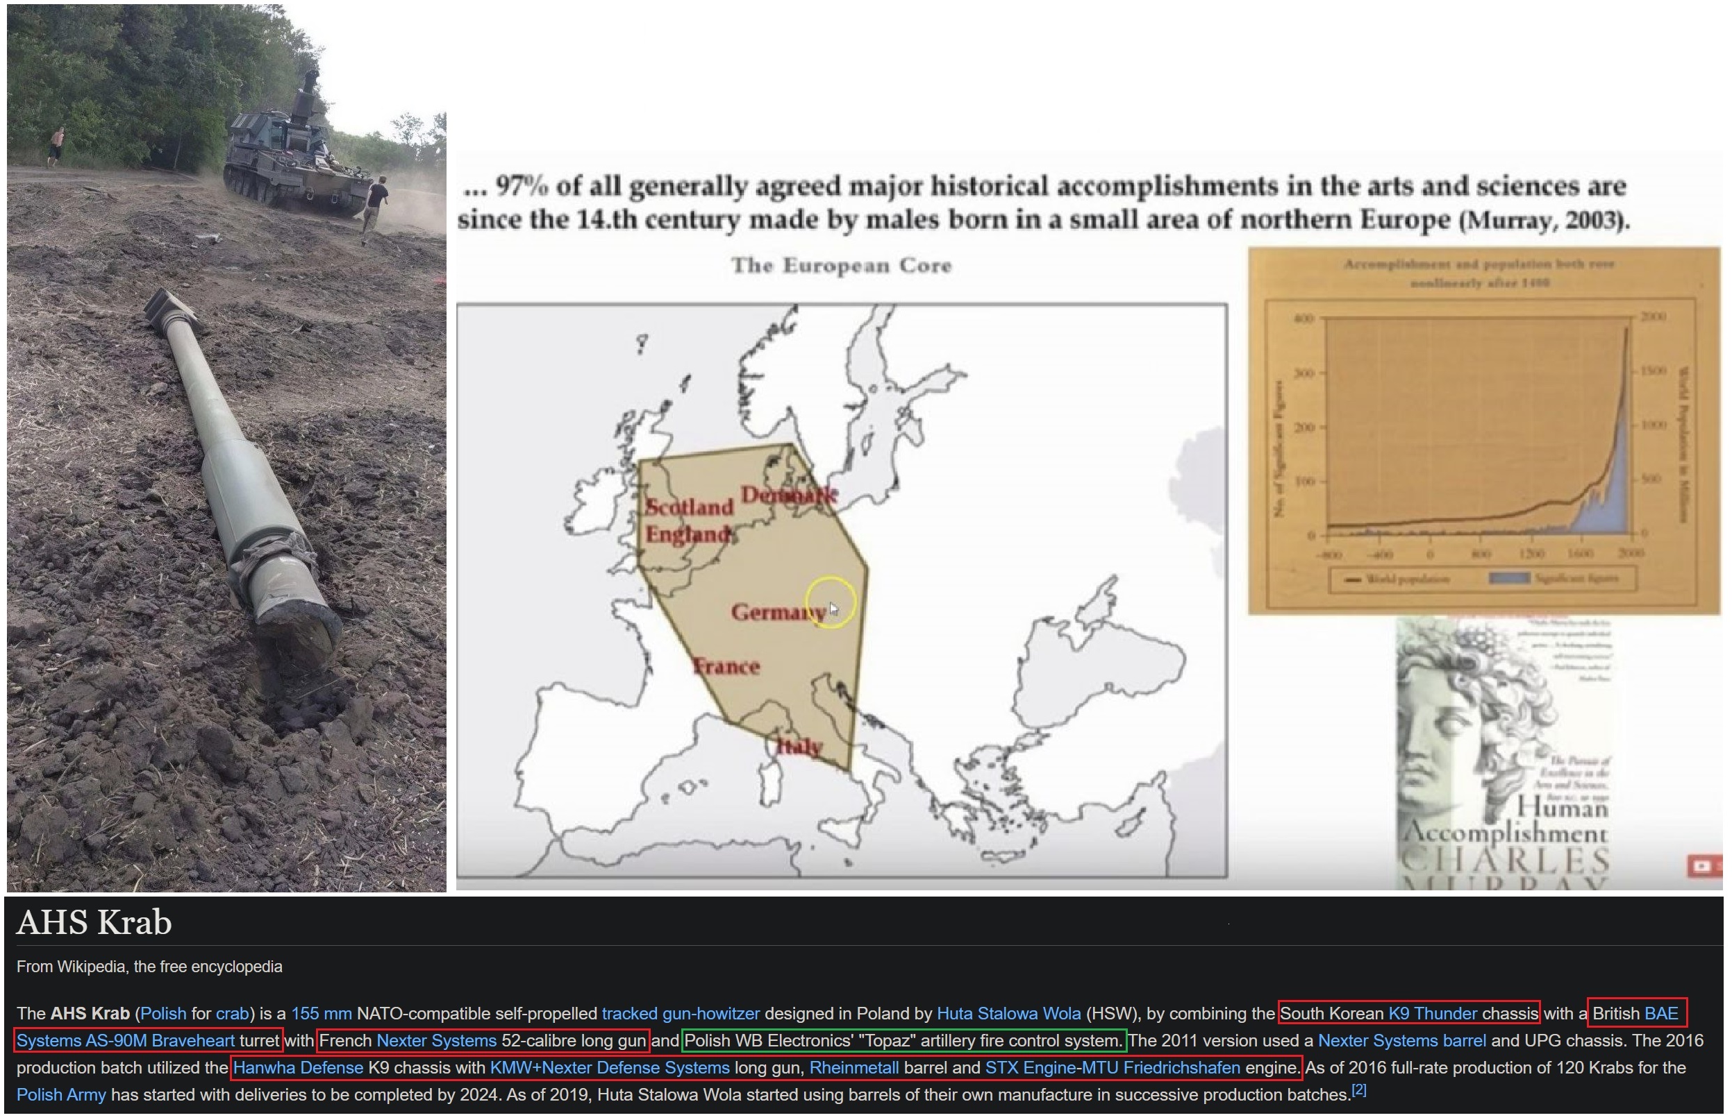Image resolution: width=1732 pixels, height=1120 pixels.
Task: Follow the 'K9 Thunder' chassis link
Action: click(x=1433, y=1014)
